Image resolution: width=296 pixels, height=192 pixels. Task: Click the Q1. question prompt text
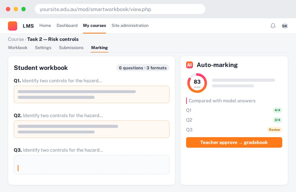point(58,81)
